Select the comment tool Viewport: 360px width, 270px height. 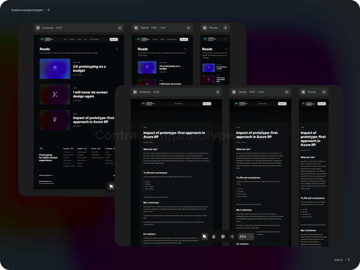tap(223, 237)
